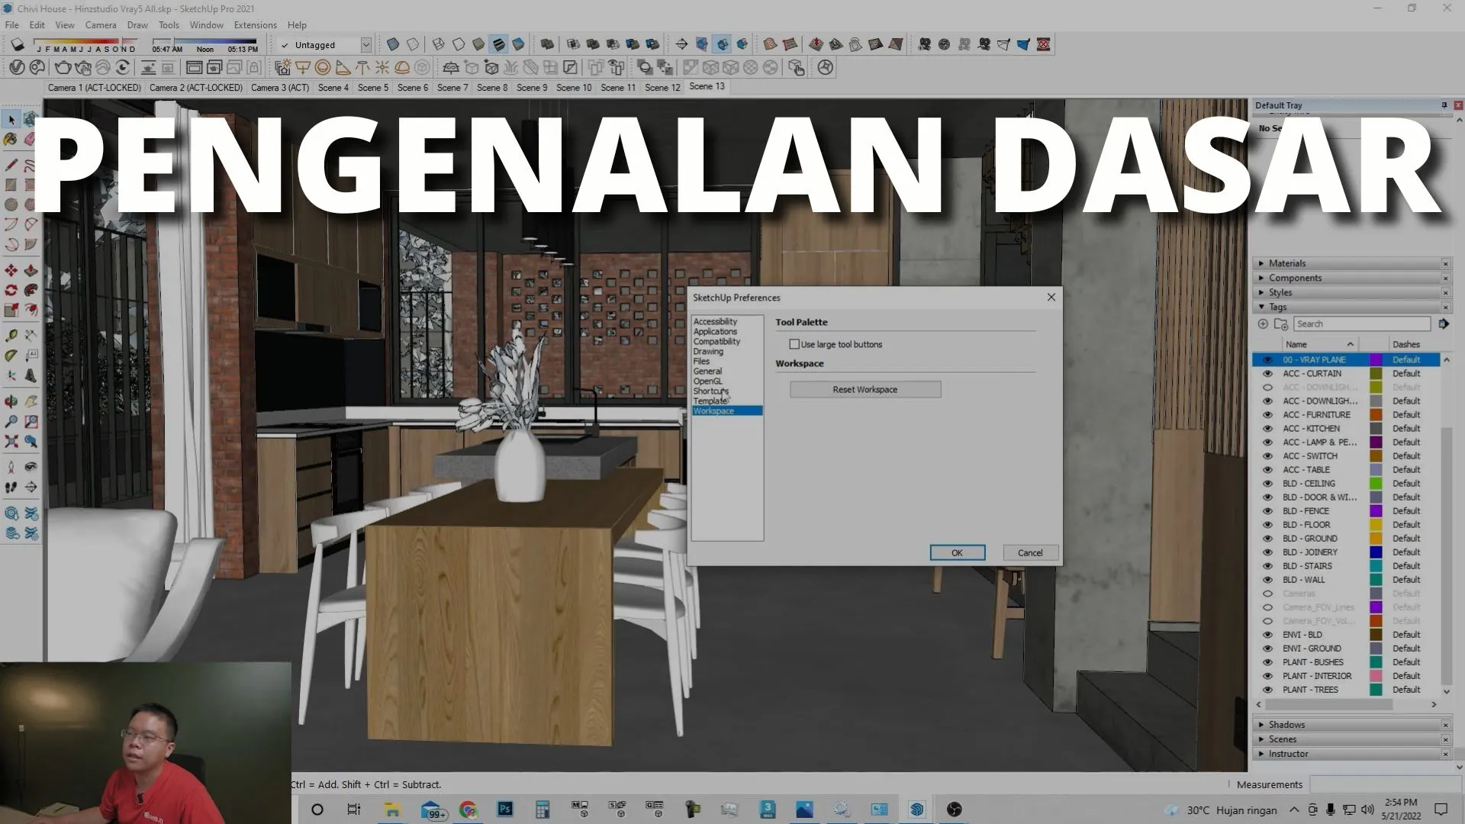Switch to Scene 13 tab
The image size is (1465, 824).
tap(707, 87)
